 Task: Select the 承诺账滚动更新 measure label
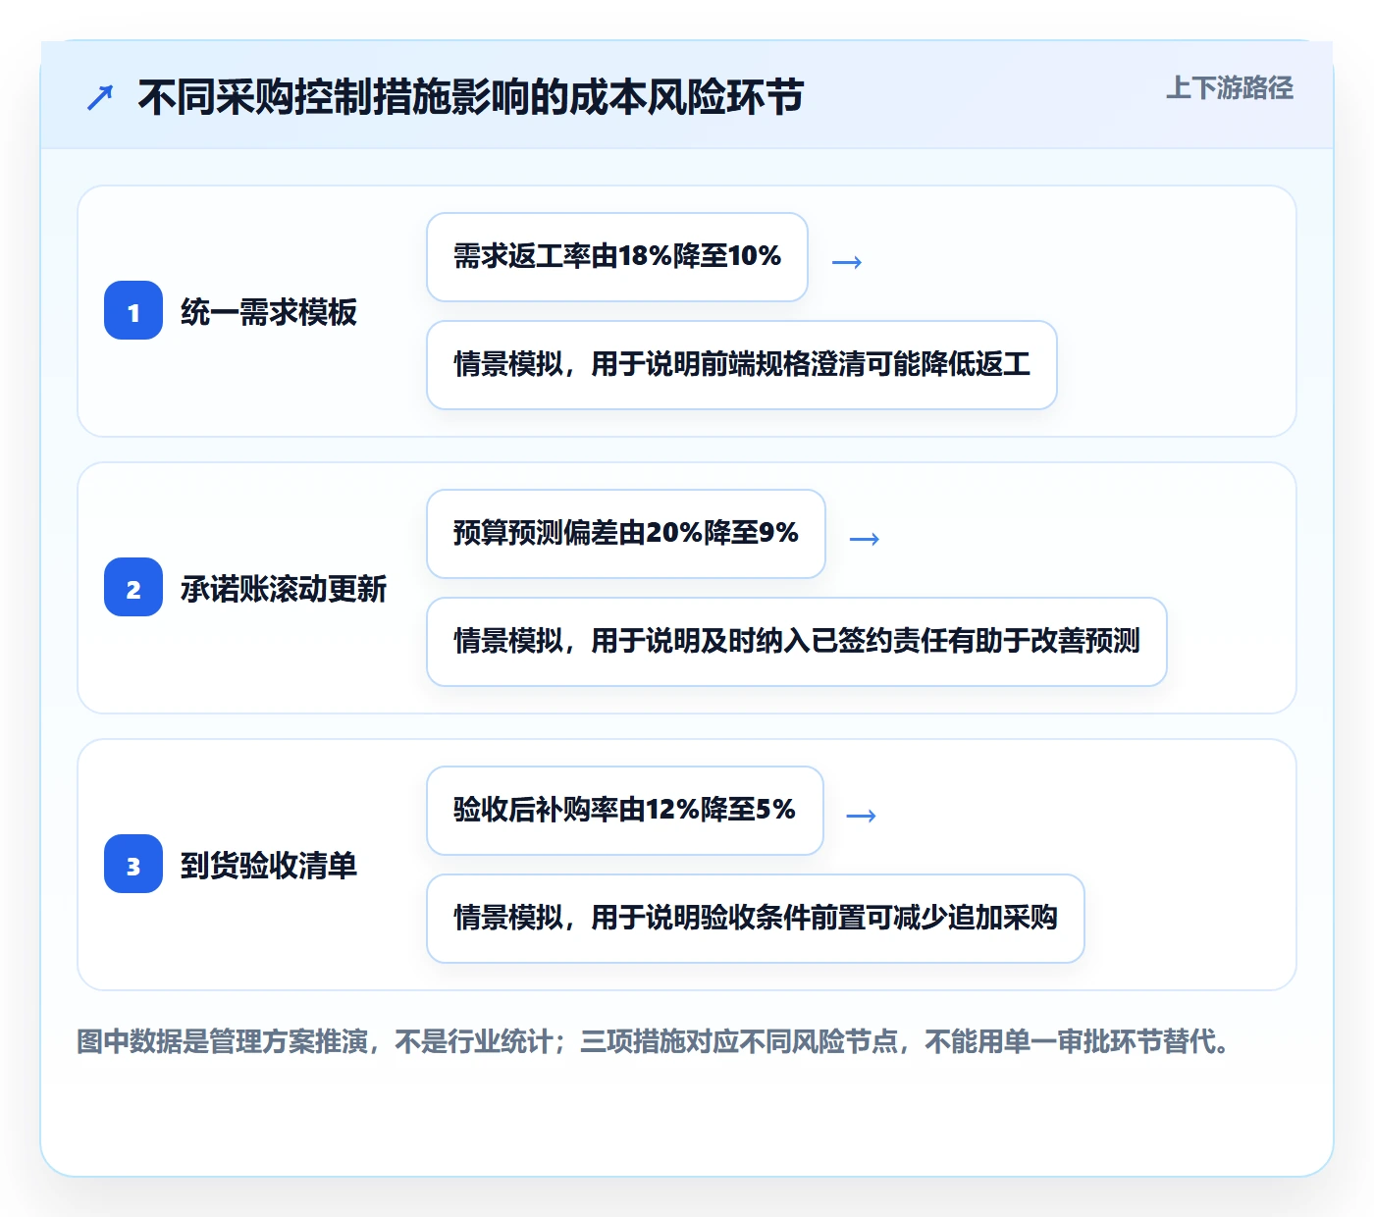[x=284, y=589]
